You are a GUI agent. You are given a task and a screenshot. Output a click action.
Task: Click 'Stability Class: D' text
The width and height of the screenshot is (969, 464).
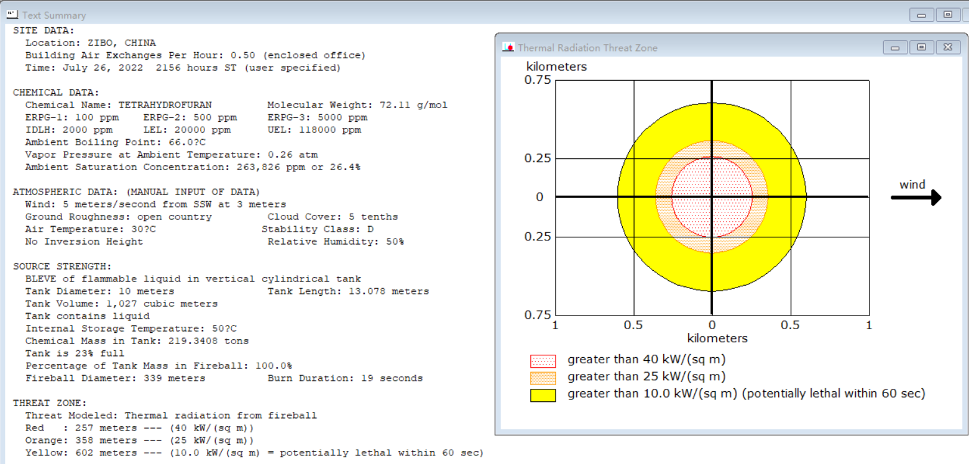pos(318,229)
